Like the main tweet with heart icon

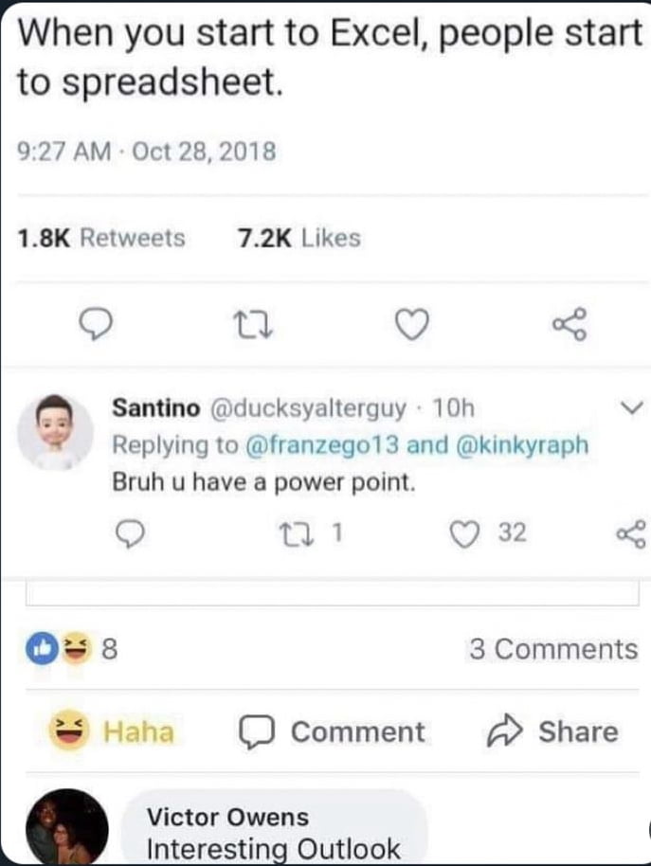click(x=410, y=326)
